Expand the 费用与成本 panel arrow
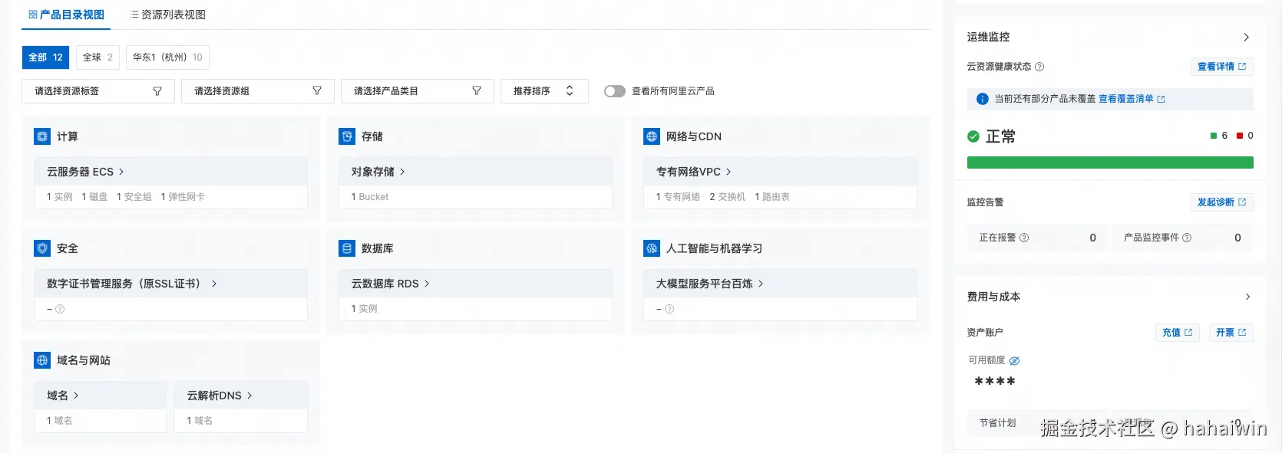Viewport: 1282px width, 453px height. click(x=1247, y=297)
